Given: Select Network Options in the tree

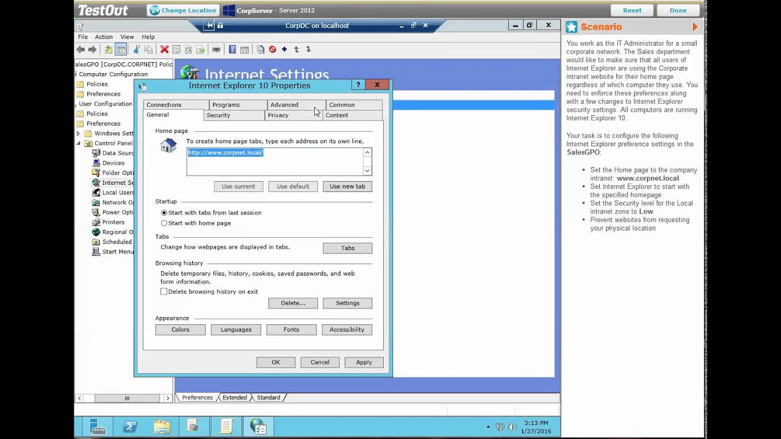Looking at the screenshot, I should (113, 202).
